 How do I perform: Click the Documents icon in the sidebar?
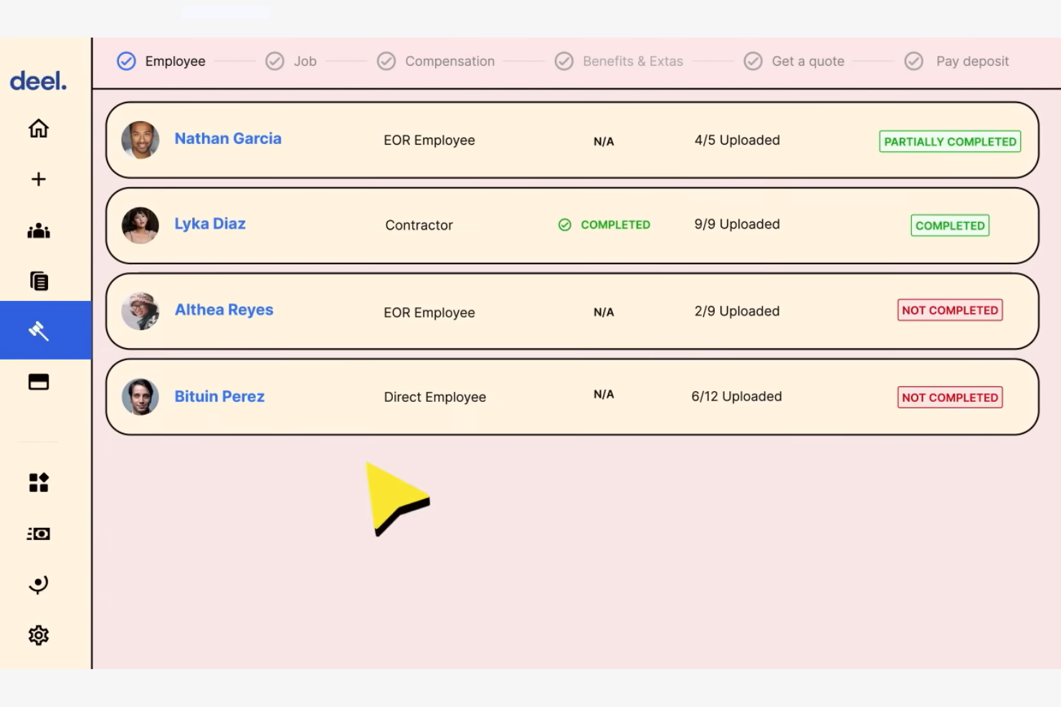(38, 281)
